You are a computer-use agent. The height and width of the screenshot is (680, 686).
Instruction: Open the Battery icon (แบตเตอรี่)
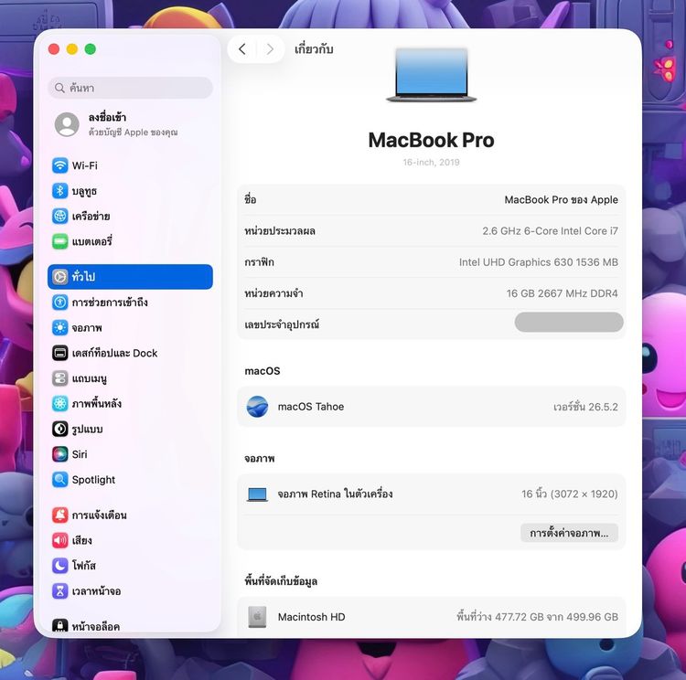[x=60, y=241]
